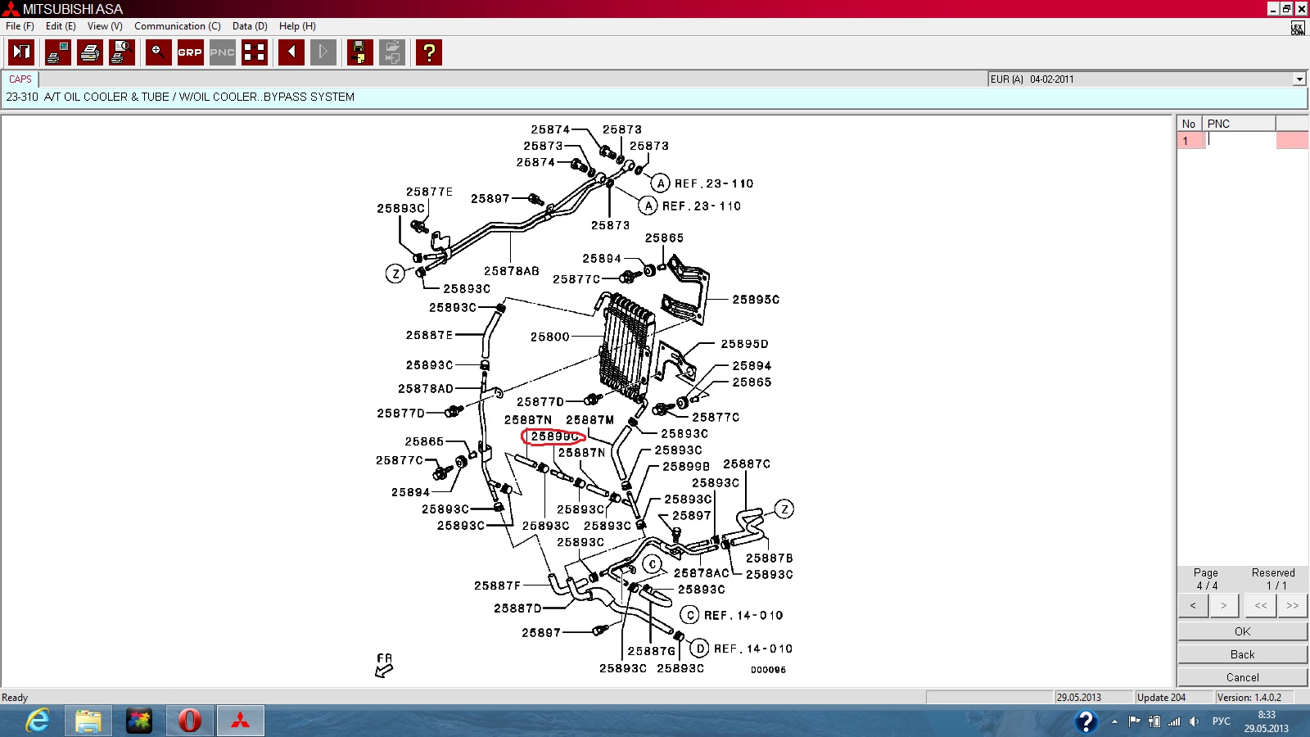Click the four-squares illustration list icon
The image size is (1310, 737).
pyautogui.click(x=255, y=52)
